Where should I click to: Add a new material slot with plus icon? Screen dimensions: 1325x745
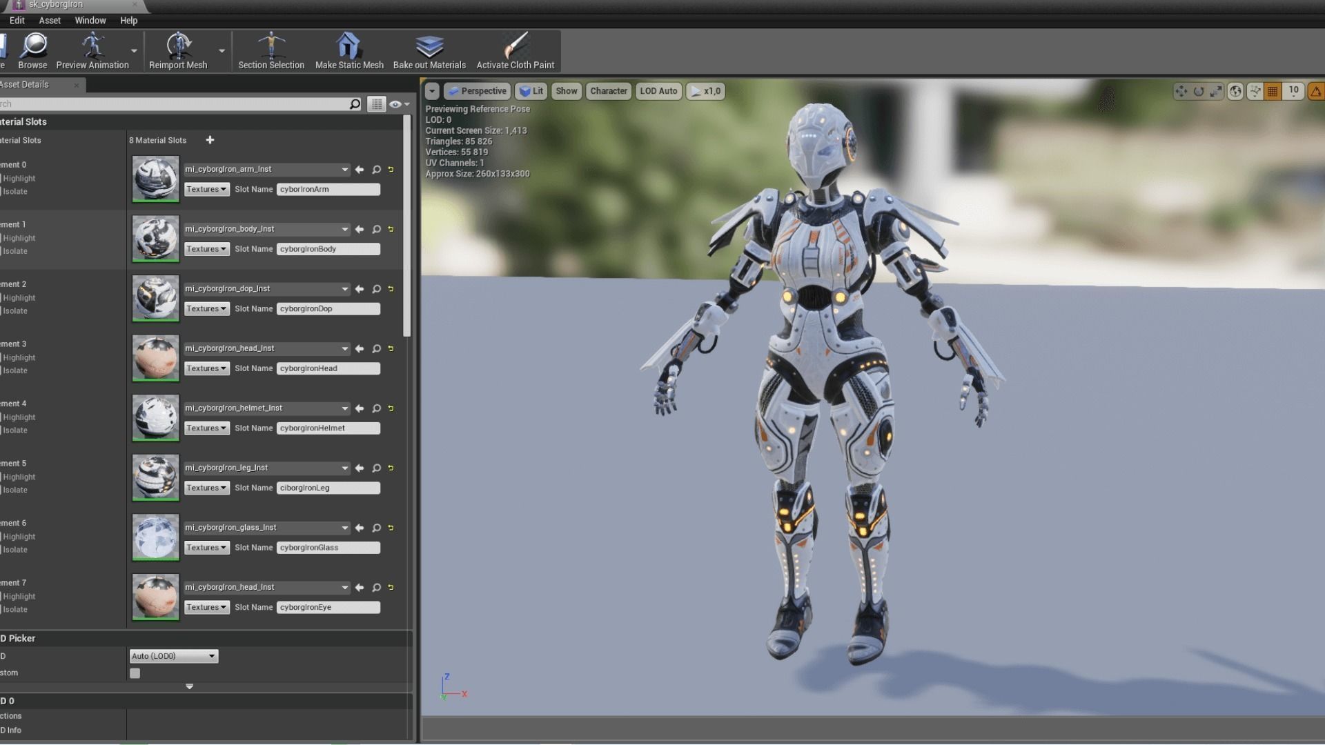pos(210,140)
